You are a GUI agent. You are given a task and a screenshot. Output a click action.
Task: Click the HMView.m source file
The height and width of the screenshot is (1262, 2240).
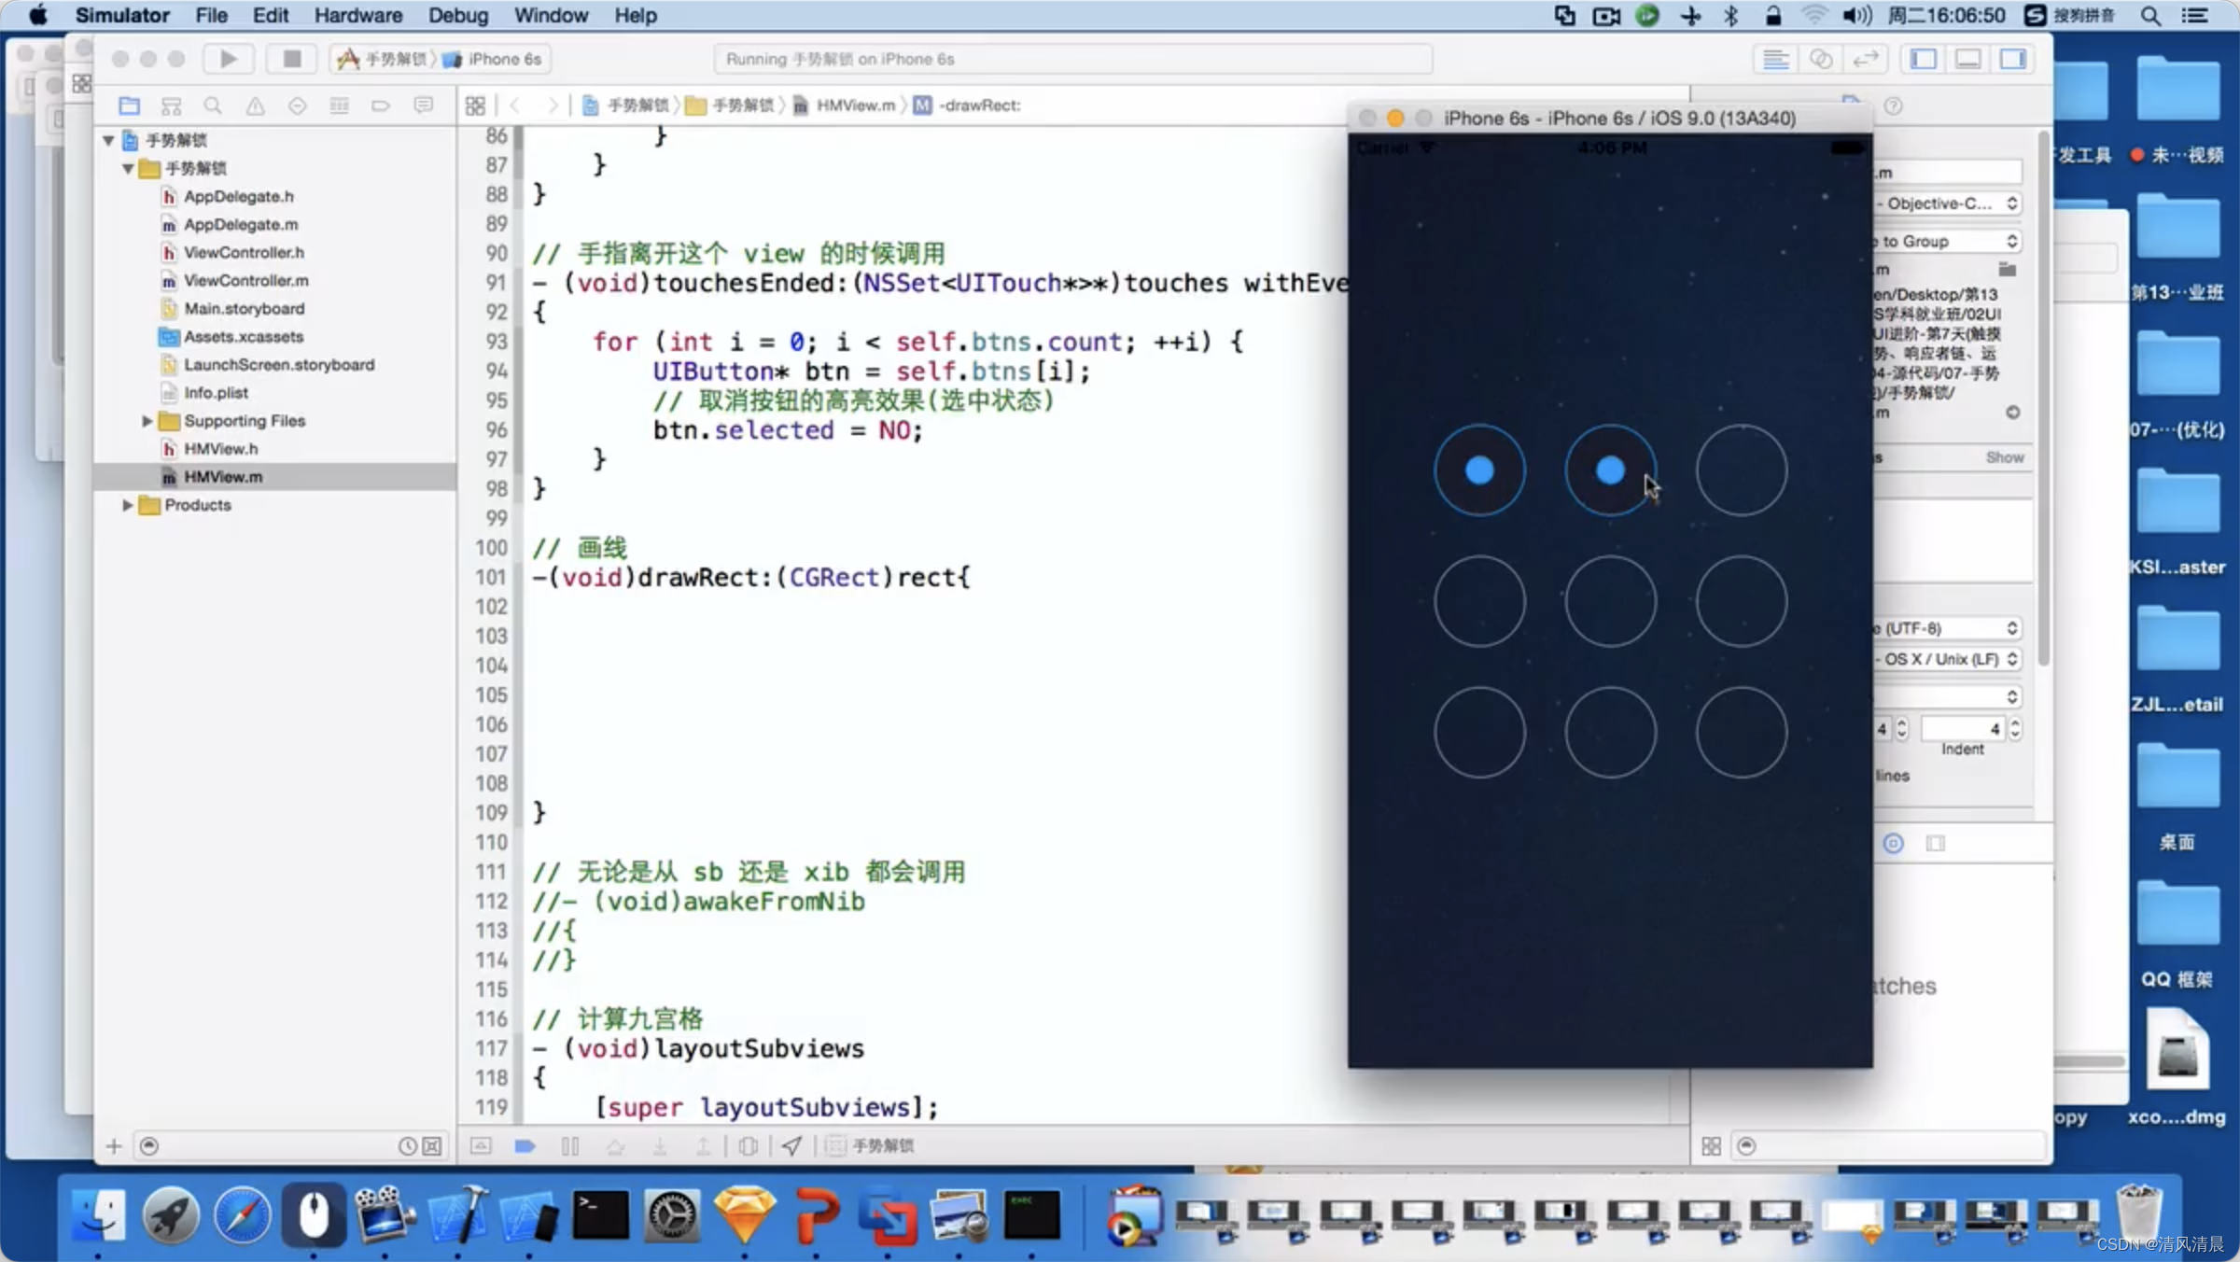pos(223,475)
